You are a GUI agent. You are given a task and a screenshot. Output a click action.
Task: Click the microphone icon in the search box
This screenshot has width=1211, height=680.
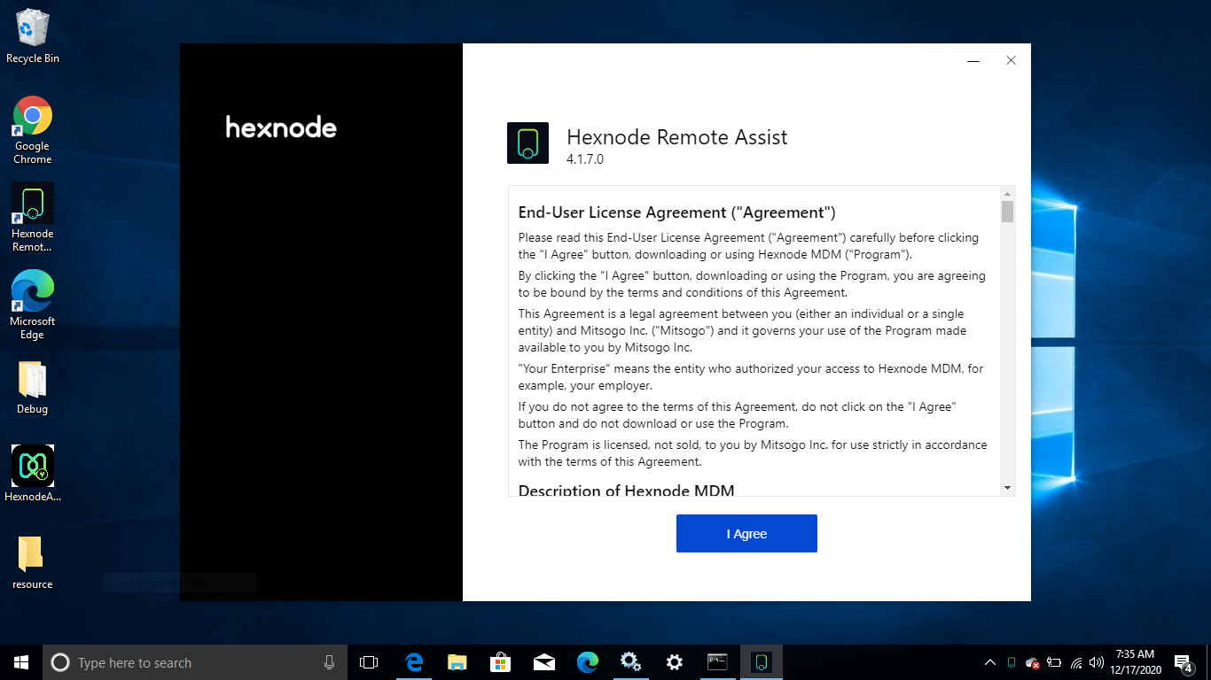[x=329, y=662]
